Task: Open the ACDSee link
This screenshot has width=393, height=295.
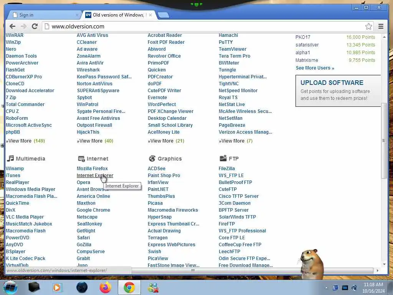Action: [x=157, y=169]
